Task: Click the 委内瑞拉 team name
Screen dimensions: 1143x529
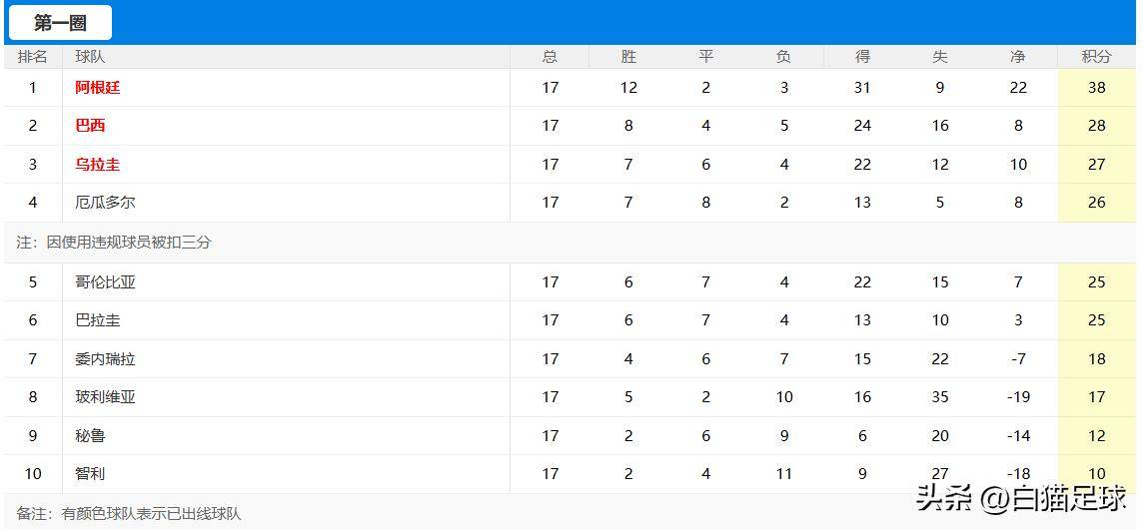Action: [105, 359]
